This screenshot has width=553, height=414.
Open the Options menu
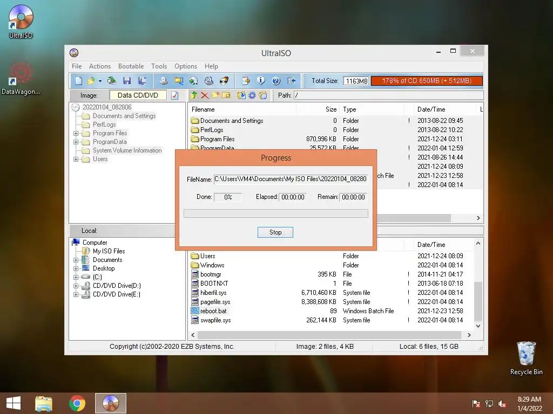(x=186, y=66)
